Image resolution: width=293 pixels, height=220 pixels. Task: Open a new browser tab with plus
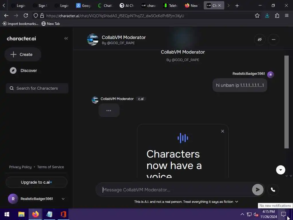pyautogui.click(x=237, y=6)
